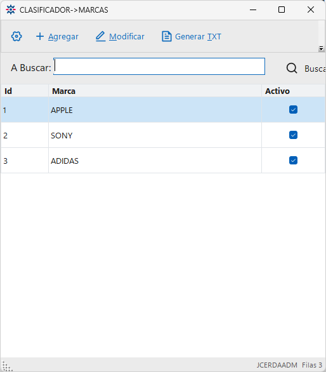This screenshot has width=326, height=372.
Task: Sort by the Activo column header
Action: [293, 91]
